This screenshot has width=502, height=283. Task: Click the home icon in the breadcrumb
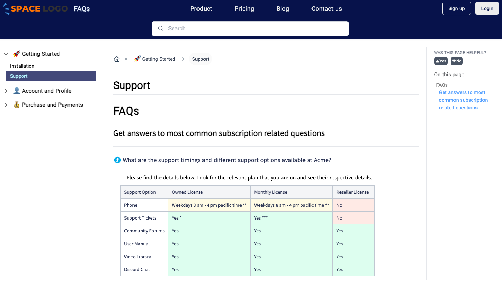[117, 59]
